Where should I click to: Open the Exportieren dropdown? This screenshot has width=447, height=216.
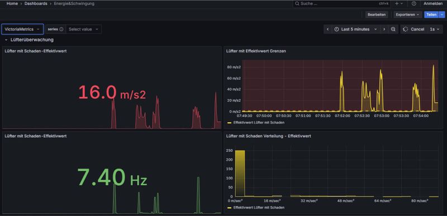click(x=408, y=15)
